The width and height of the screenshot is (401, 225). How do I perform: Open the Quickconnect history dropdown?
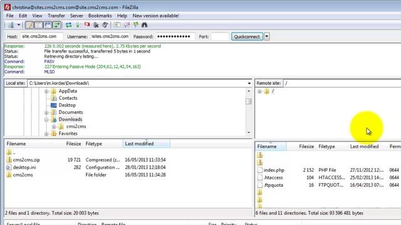click(x=267, y=36)
